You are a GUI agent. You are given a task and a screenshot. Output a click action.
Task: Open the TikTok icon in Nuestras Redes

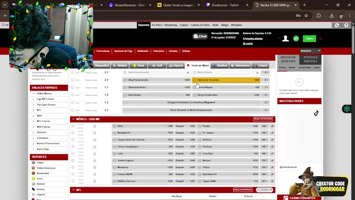pyautogui.click(x=316, y=113)
